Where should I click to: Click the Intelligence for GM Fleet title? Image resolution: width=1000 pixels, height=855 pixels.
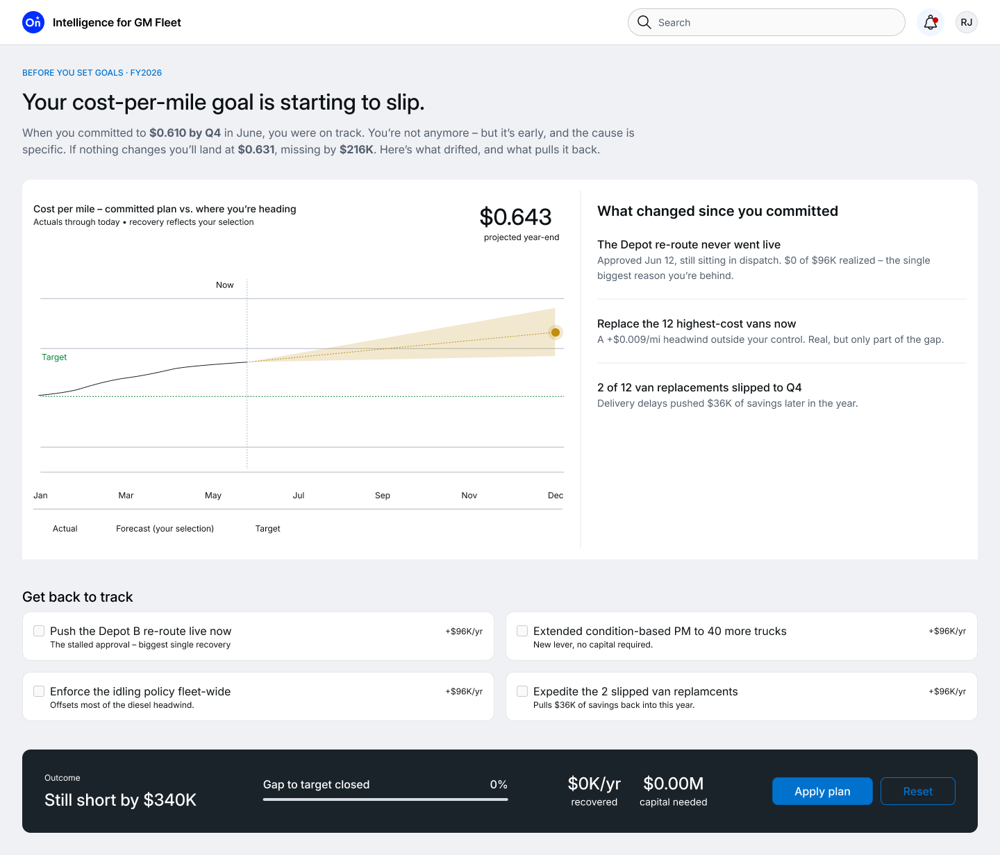point(117,22)
